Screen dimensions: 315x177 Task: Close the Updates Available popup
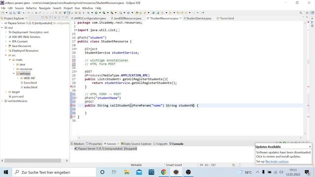pyautogui.click(x=310, y=147)
